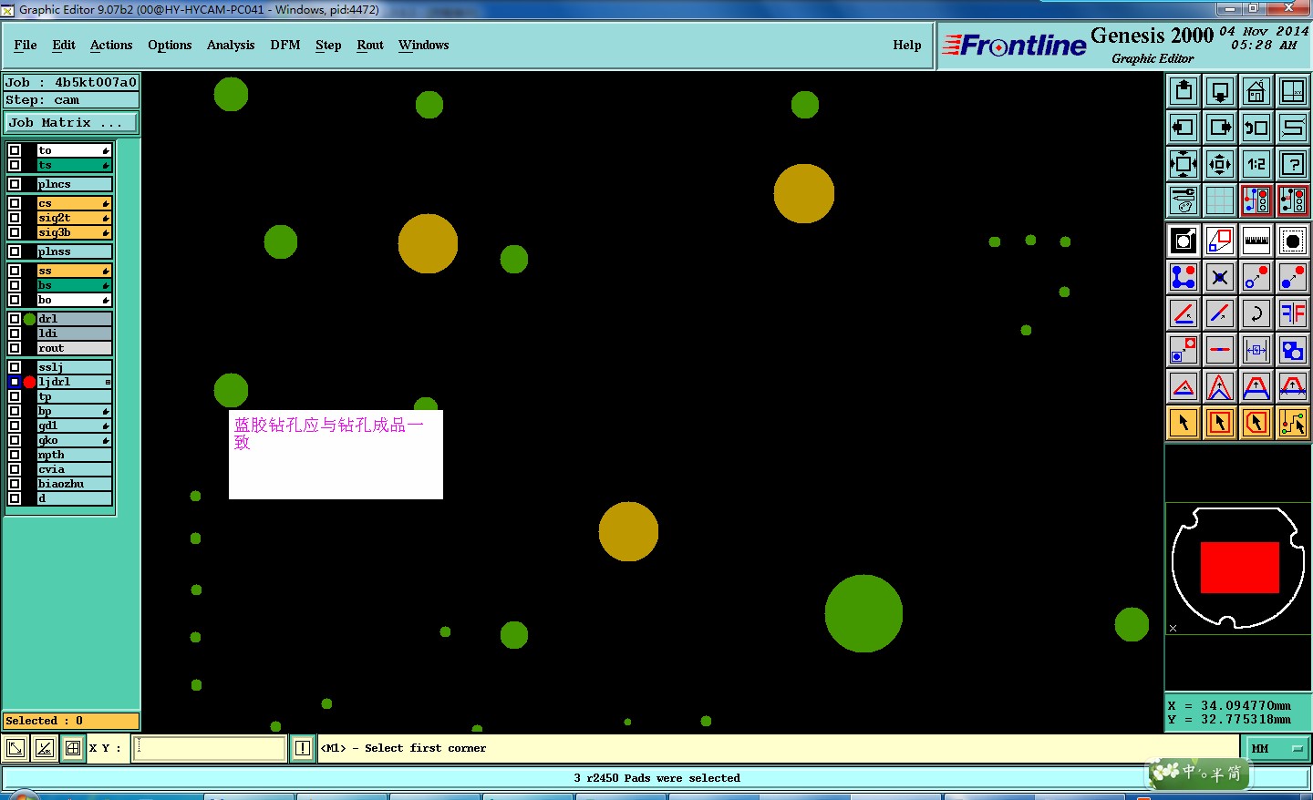Click the Step menu
Viewport: 1313px width, 800px height.
[x=328, y=45]
